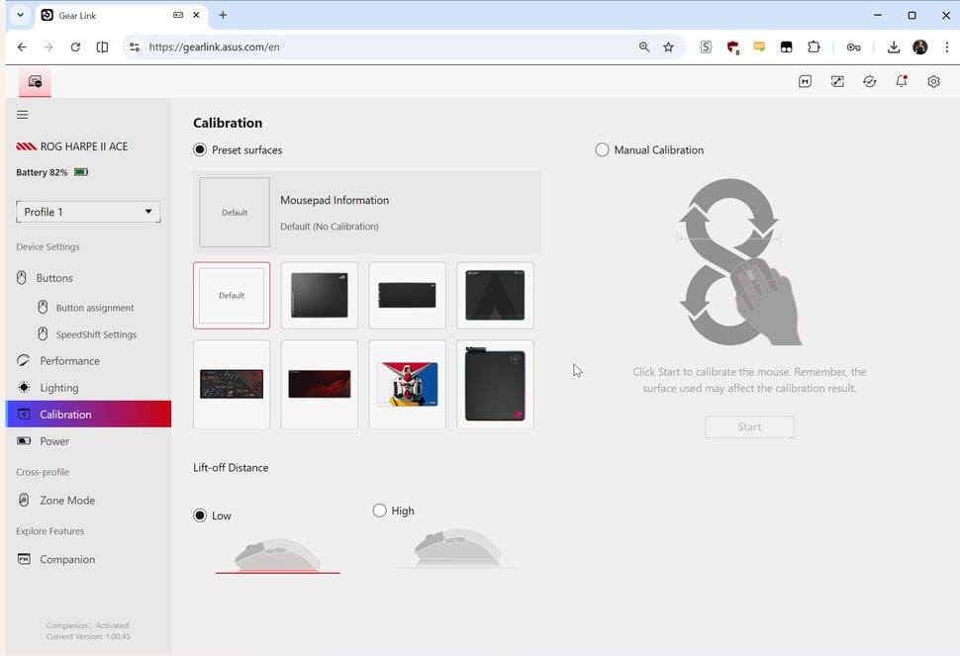Select the Calibration menu item
The height and width of the screenshot is (656, 960).
[x=88, y=415]
